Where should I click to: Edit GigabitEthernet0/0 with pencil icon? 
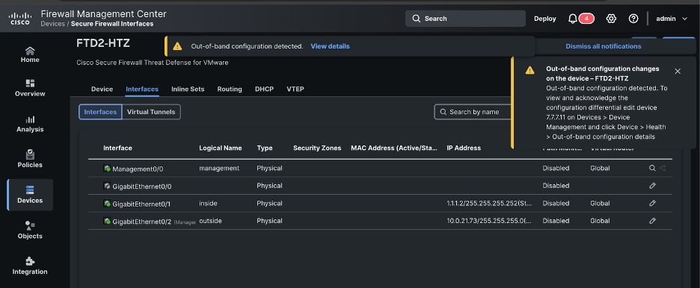[652, 186]
